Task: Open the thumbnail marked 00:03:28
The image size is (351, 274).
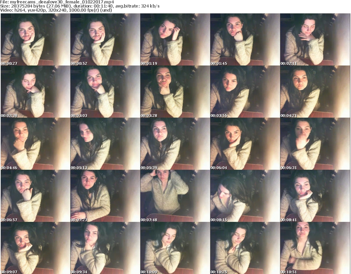Action: click(x=175, y=92)
